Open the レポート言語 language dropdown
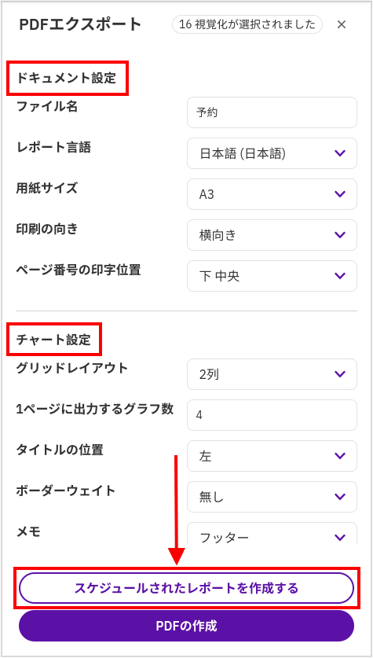373x658 pixels. (272, 153)
